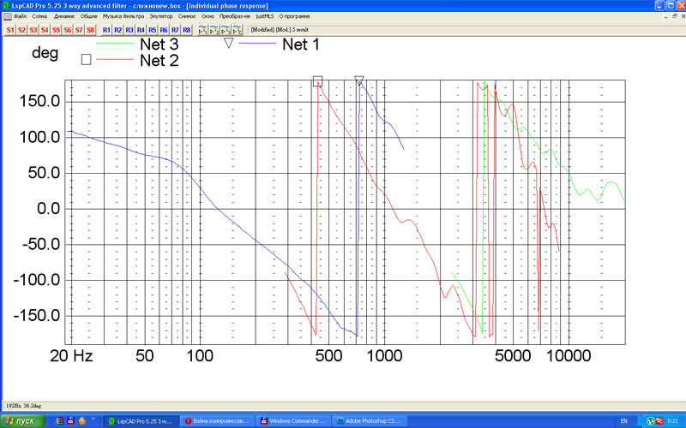Image resolution: width=686 pixels, height=428 pixels.
Task: Click the blue Net 1 legend line
Action: [x=258, y=44]
